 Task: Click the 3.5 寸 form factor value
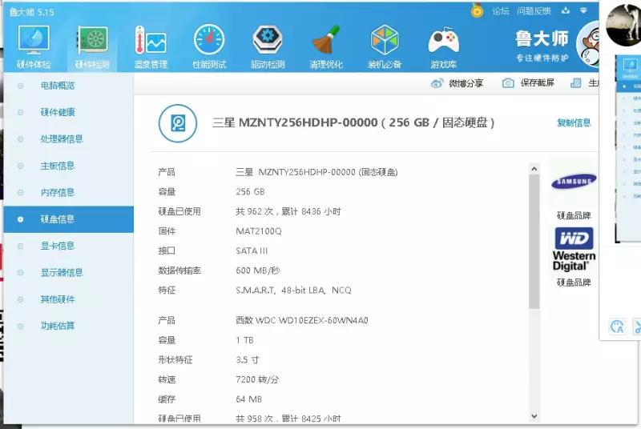[x=248, y=360]
